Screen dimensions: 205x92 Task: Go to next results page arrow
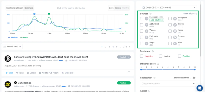(129, 47)
